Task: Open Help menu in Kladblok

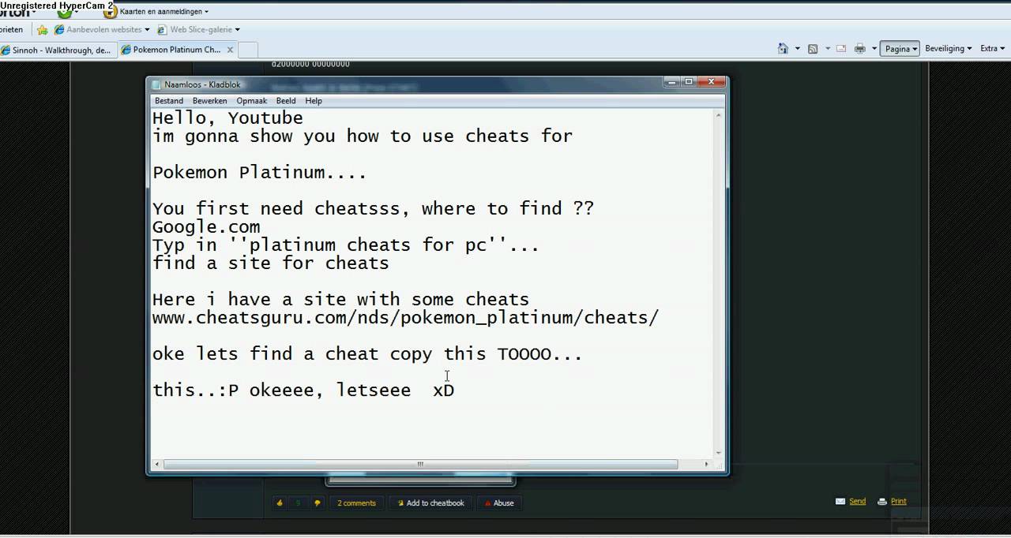Action: click(314, 101)
